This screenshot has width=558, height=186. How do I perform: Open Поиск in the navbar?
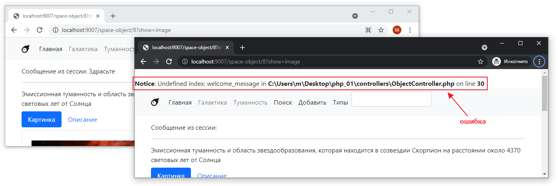[283, 103]
